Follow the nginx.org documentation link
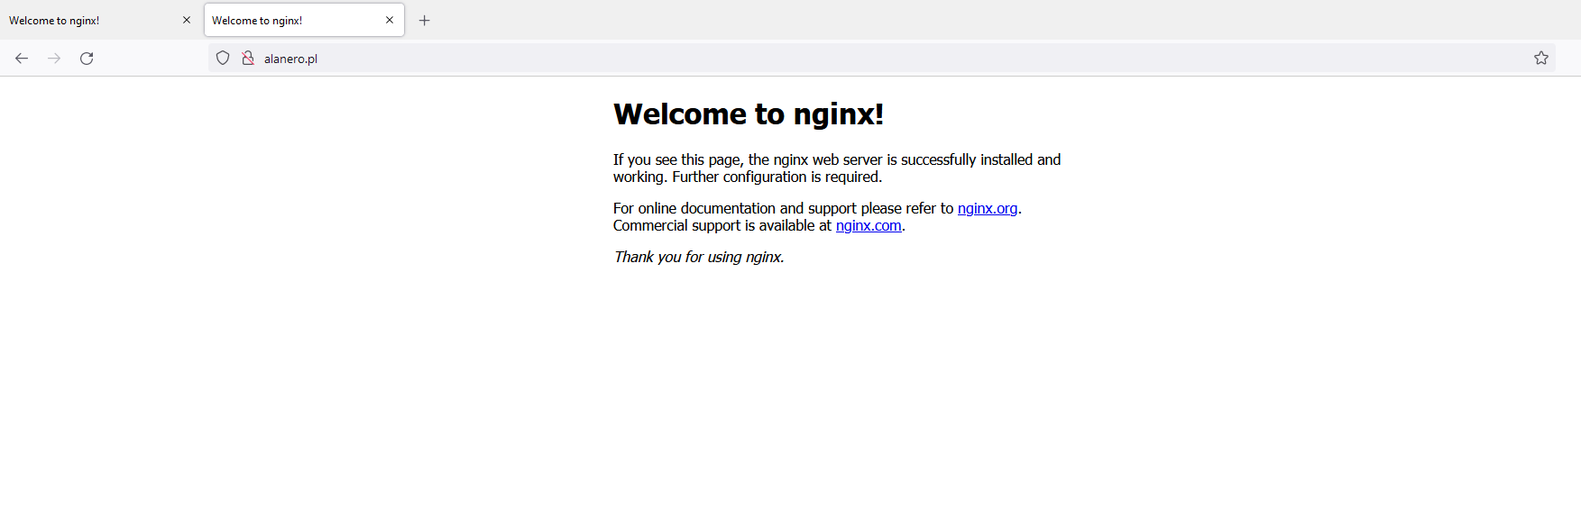The image size is (1581, 509). tap(987, 208)
